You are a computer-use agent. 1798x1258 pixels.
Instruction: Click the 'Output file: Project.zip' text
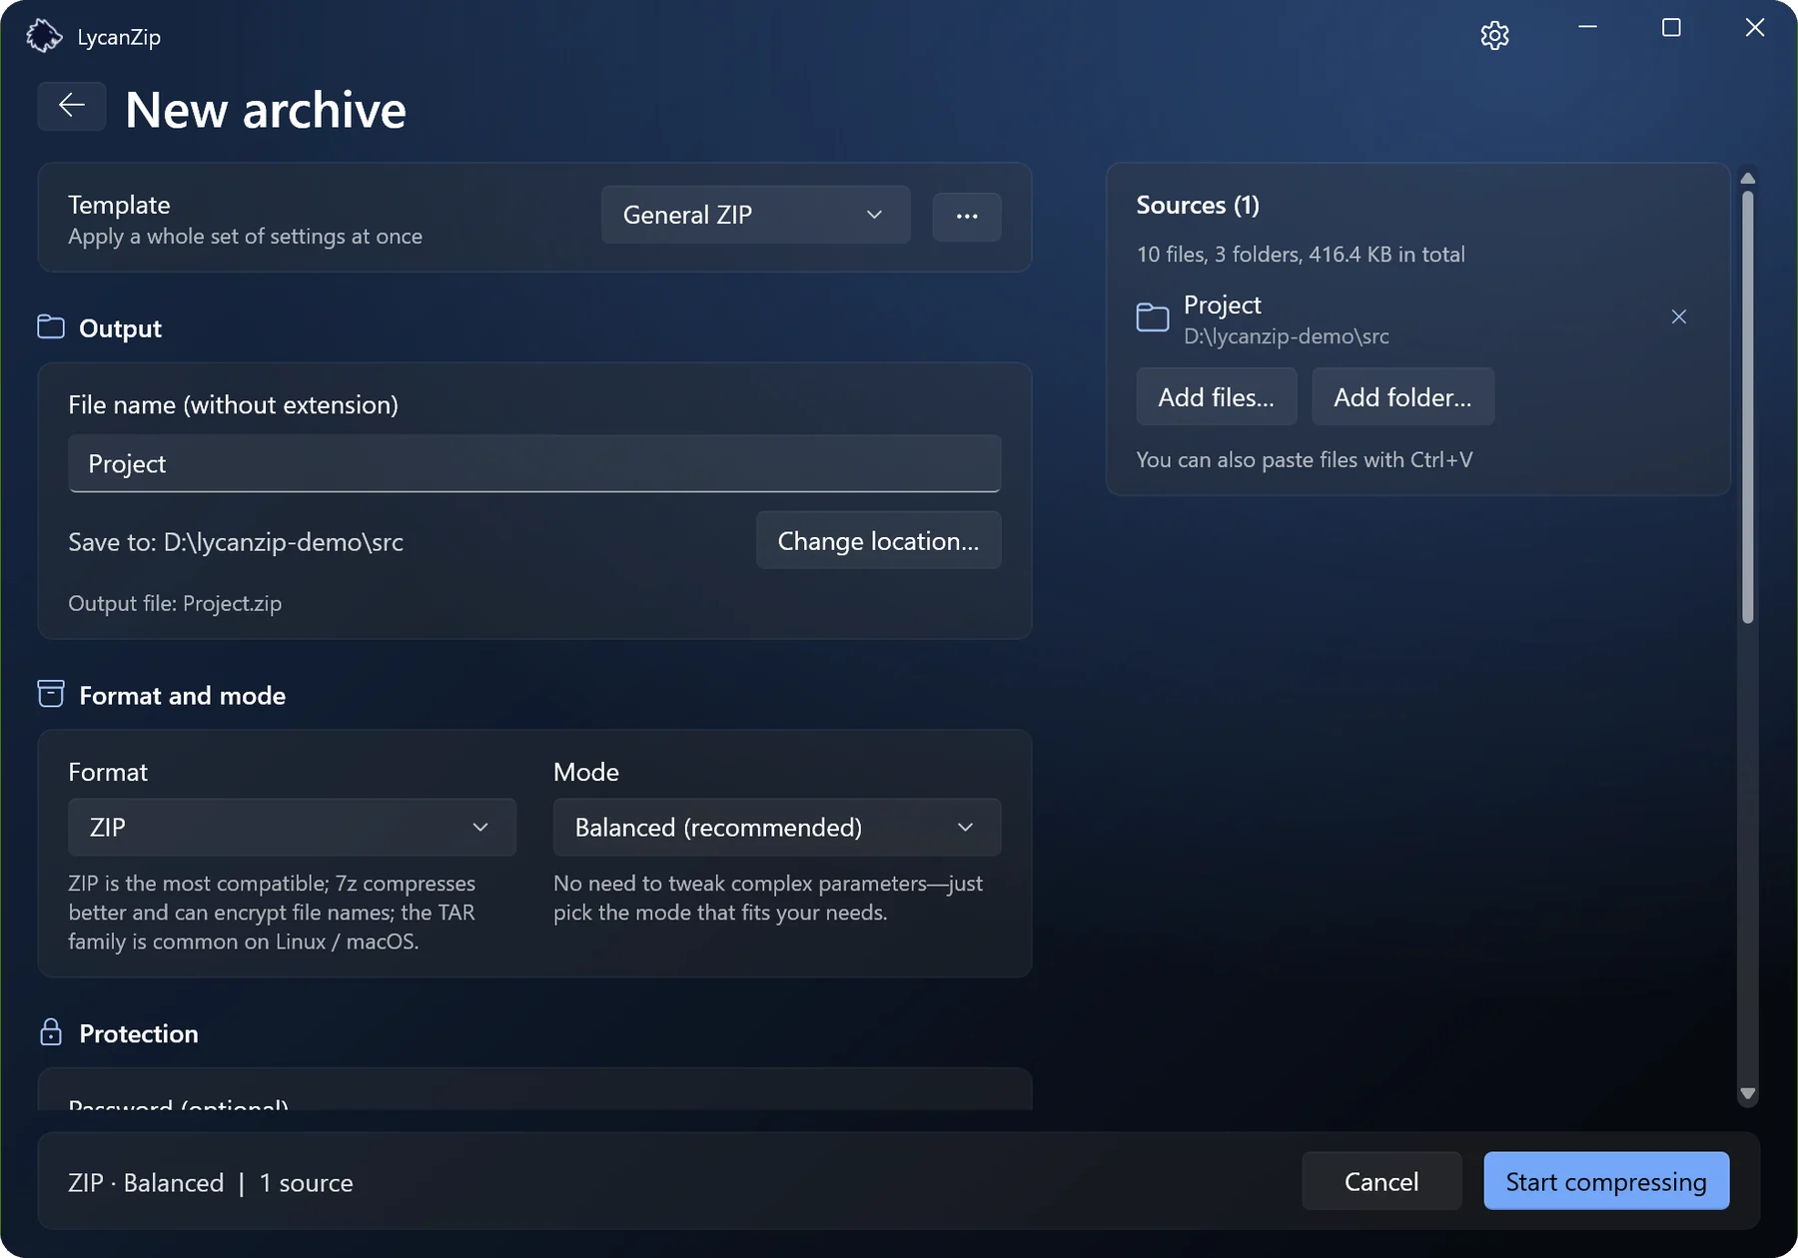[175, 603]
